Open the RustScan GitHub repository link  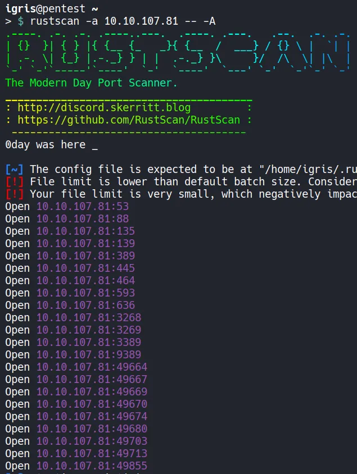(x=129, y=120)
